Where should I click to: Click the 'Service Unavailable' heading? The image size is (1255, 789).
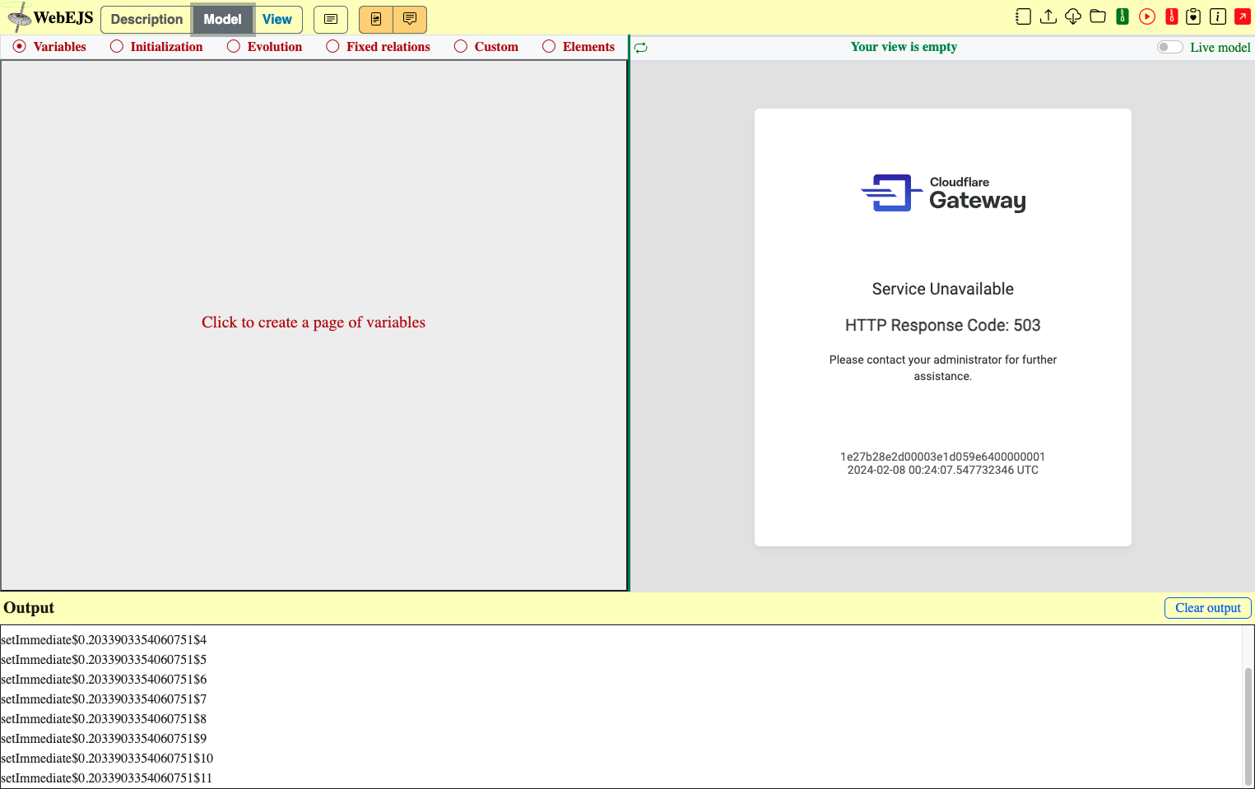[943, 289]
